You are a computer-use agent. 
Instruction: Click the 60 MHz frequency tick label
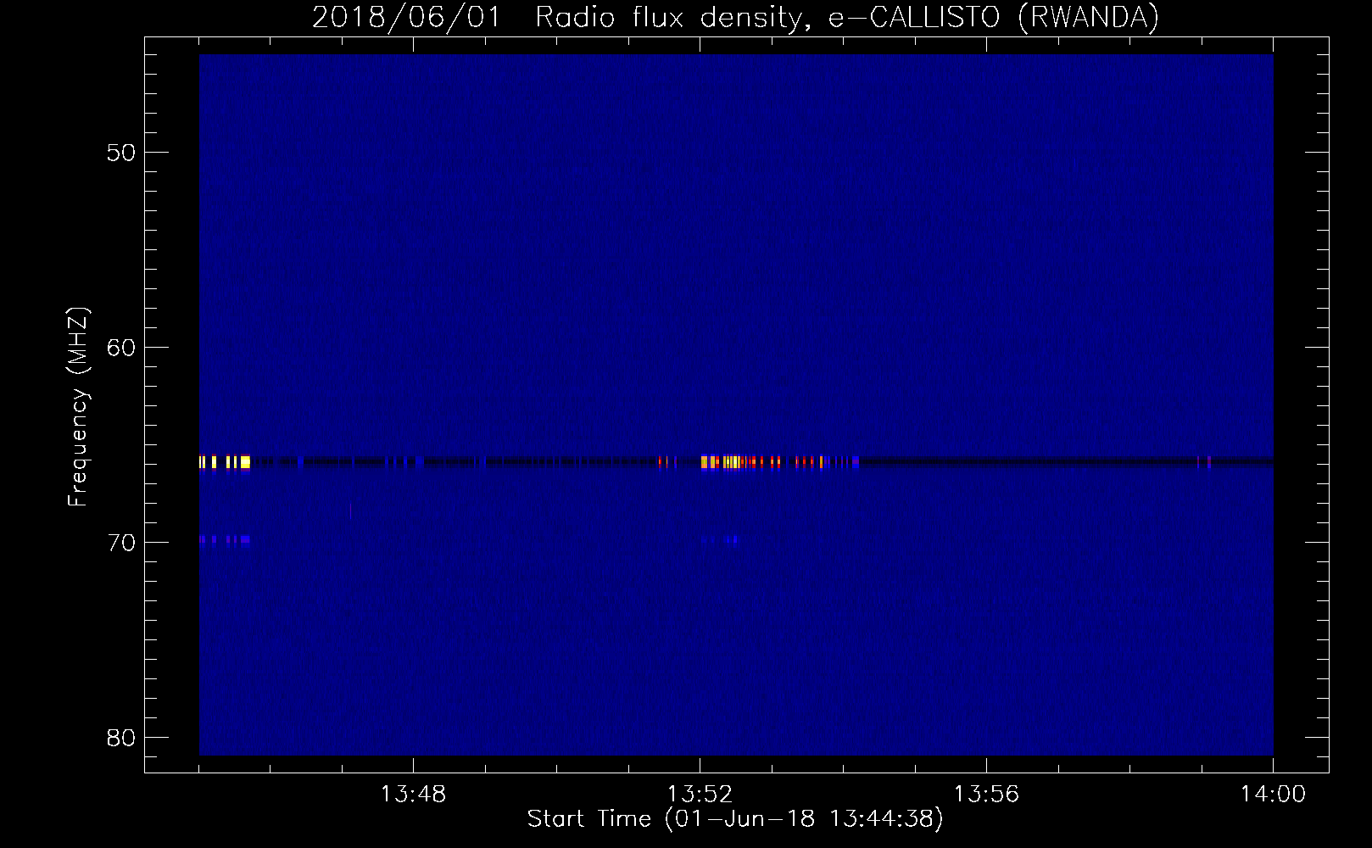point(122,348)
